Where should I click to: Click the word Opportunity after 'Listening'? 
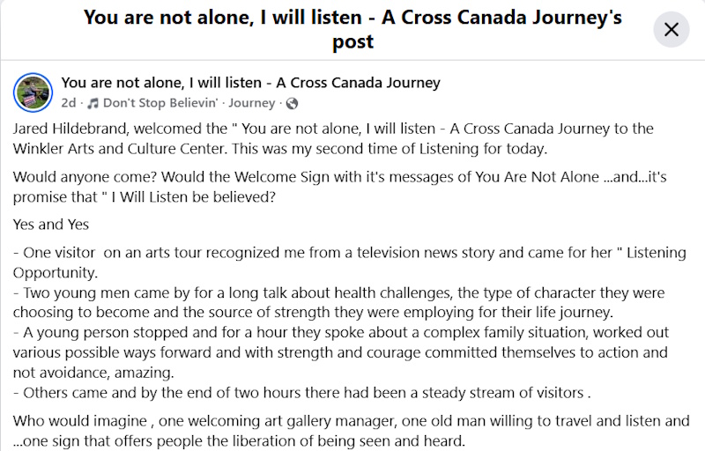(55, 273)
